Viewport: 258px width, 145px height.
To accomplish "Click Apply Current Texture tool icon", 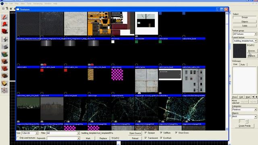I will pos(4,61).
